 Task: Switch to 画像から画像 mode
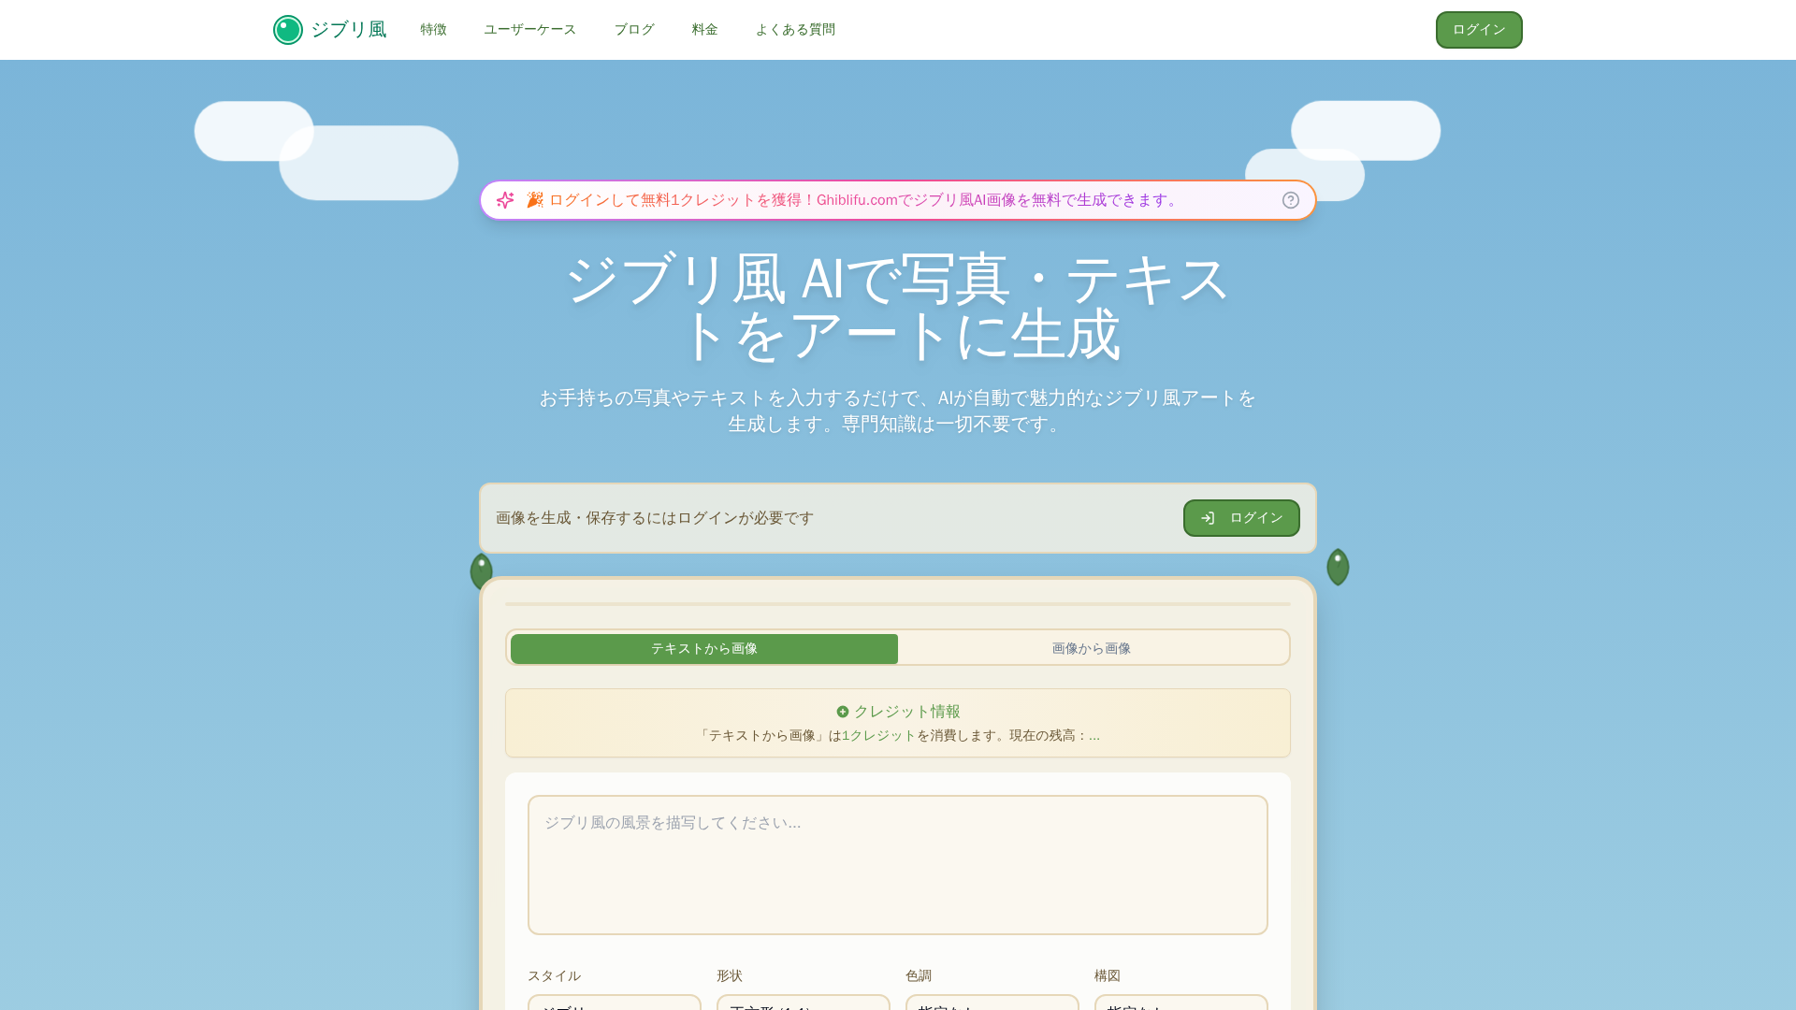pos(1091,649)
